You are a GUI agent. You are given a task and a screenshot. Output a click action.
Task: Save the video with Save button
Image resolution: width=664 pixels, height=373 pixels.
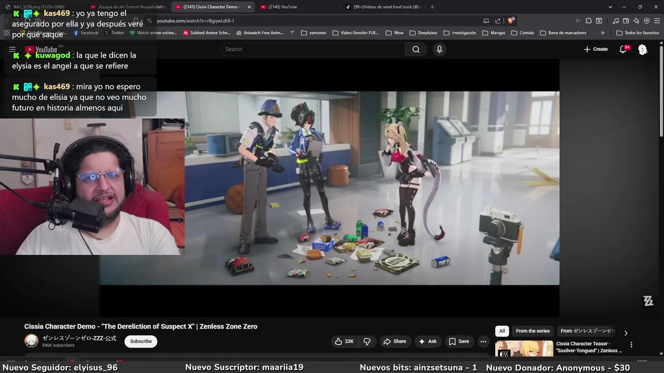coord(459,341)
